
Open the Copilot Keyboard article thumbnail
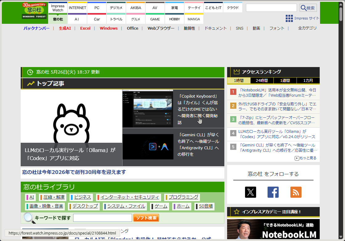[x=148, y=108]
